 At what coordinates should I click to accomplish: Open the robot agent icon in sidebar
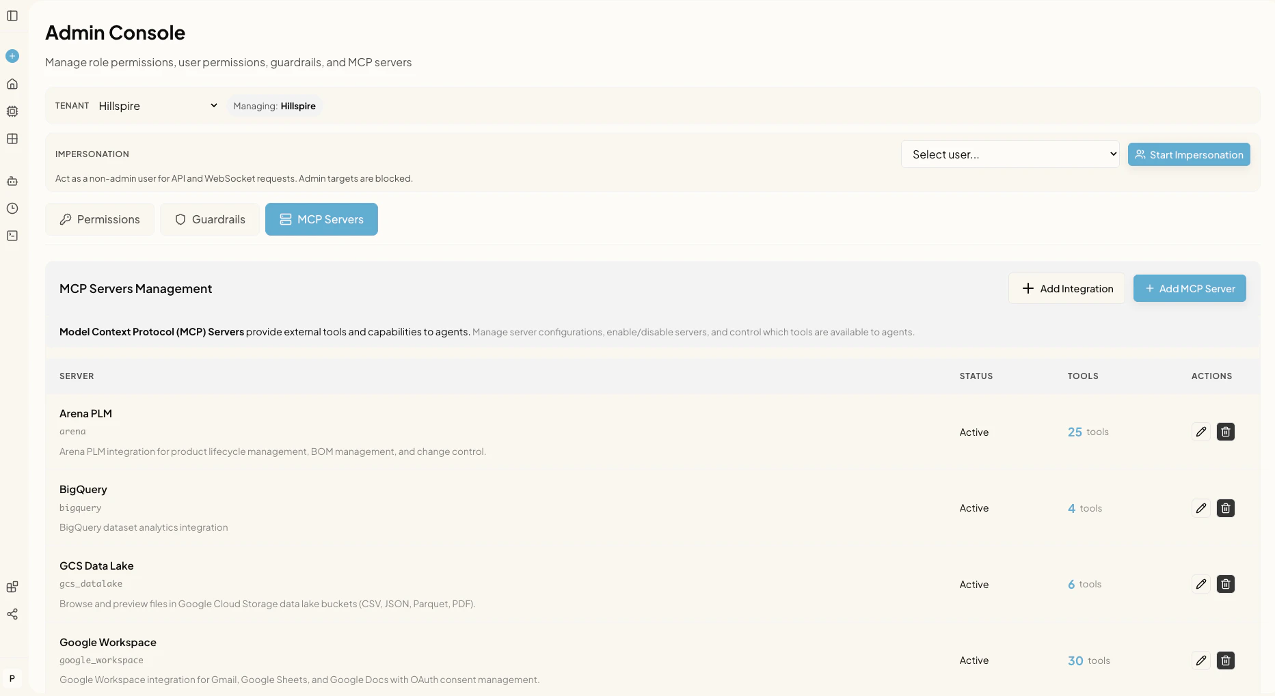12,181
